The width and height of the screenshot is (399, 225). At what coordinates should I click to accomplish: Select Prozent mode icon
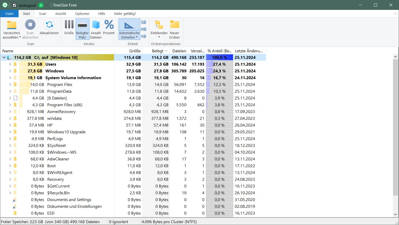tap(109, 24)
